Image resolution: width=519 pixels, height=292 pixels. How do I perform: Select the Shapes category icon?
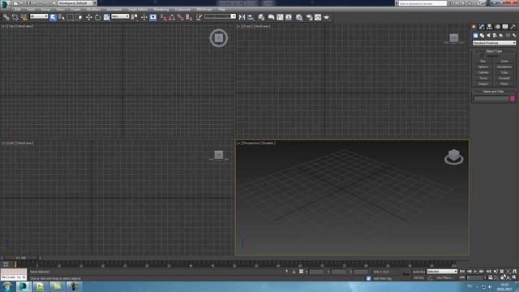[x=482, y=36]
